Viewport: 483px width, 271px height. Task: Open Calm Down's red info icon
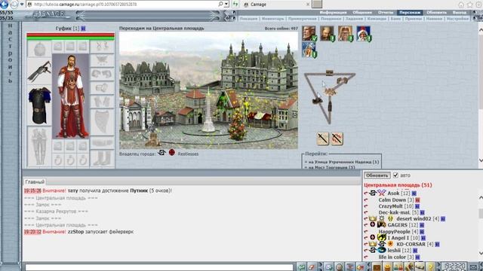point(417,200)
